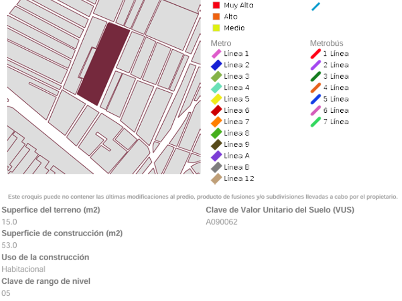Select Metro Línea 5 yellow legend icon

(x=216, y=99)
